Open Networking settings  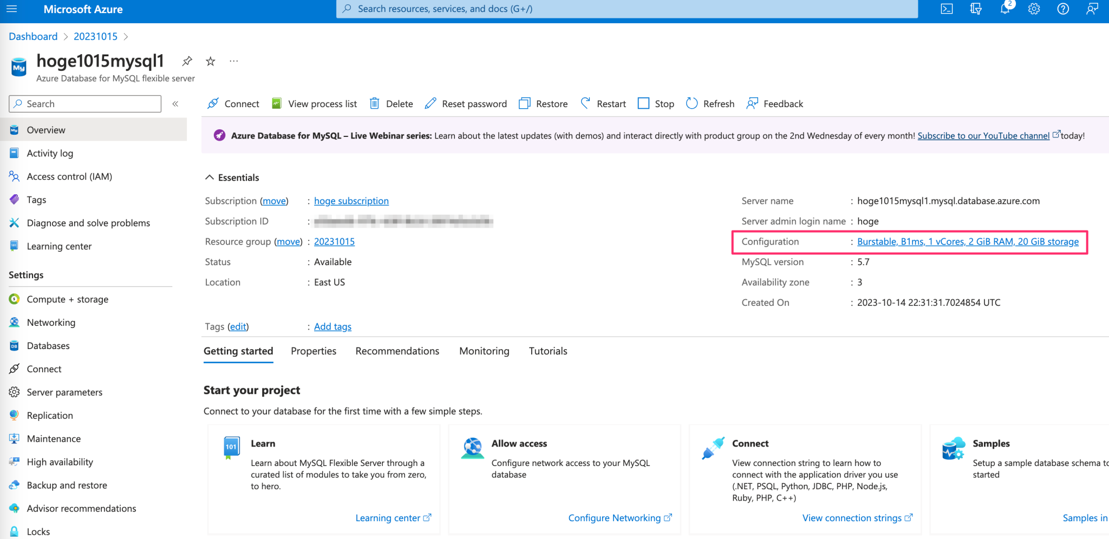click(x=51, y=322)
